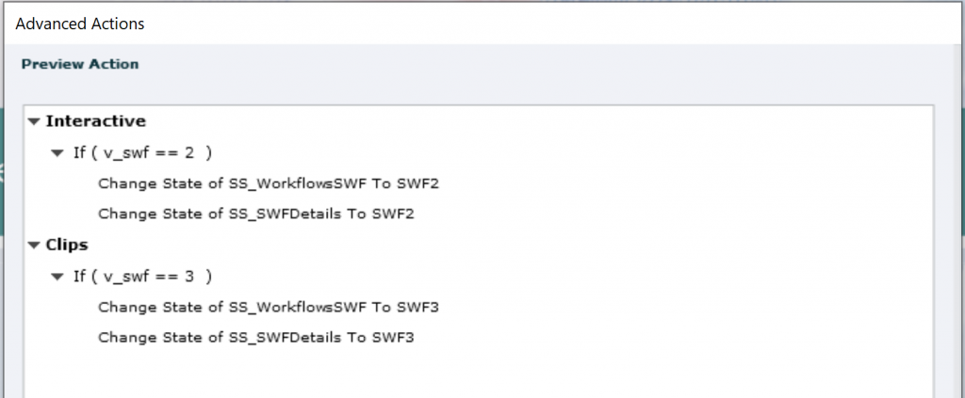Click the Advanced Actions dialog title
This screenshot has height=398, width=965.
click(80, 21)
